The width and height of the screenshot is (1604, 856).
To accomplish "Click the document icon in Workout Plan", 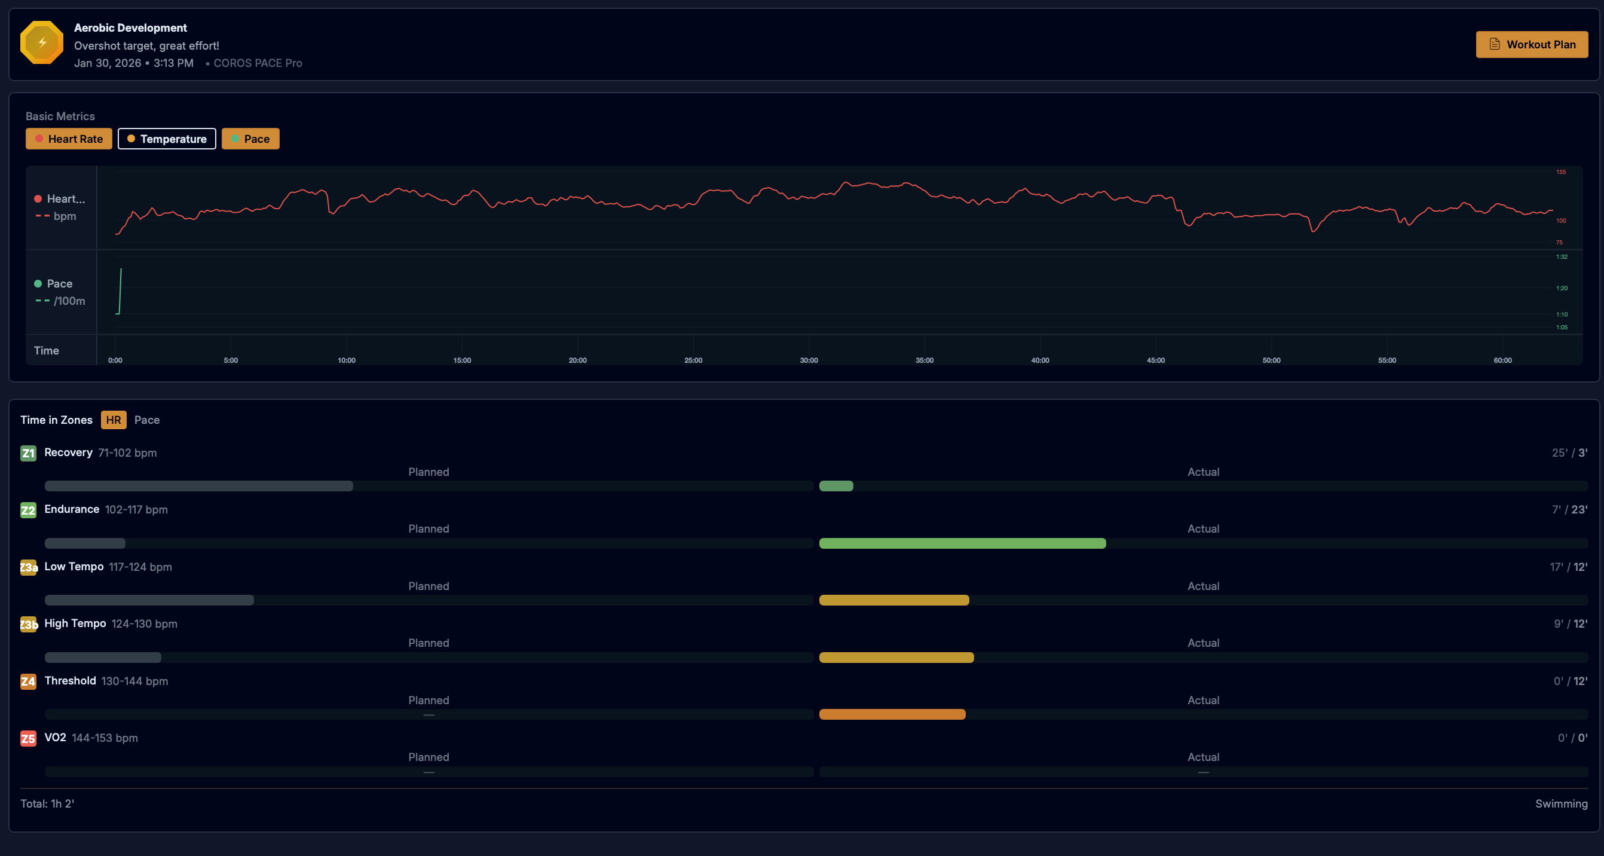I will pyautogui.click(x=1495, y=44).
